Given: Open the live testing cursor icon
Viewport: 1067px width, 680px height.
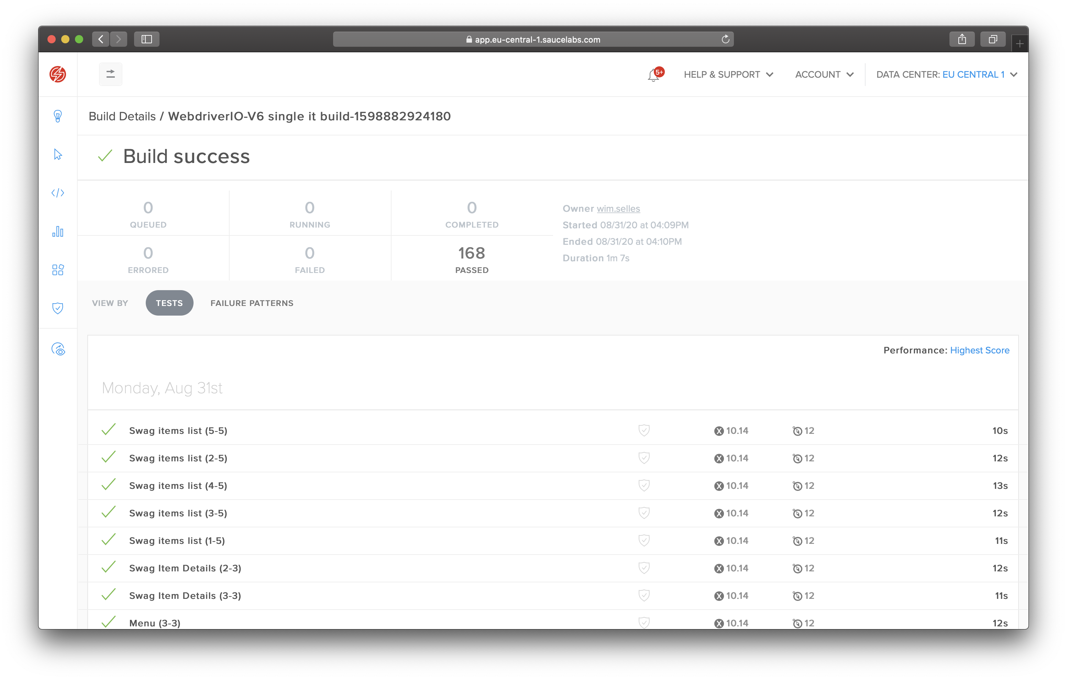Looking at the screenshot, I should (x=58, y=154).
